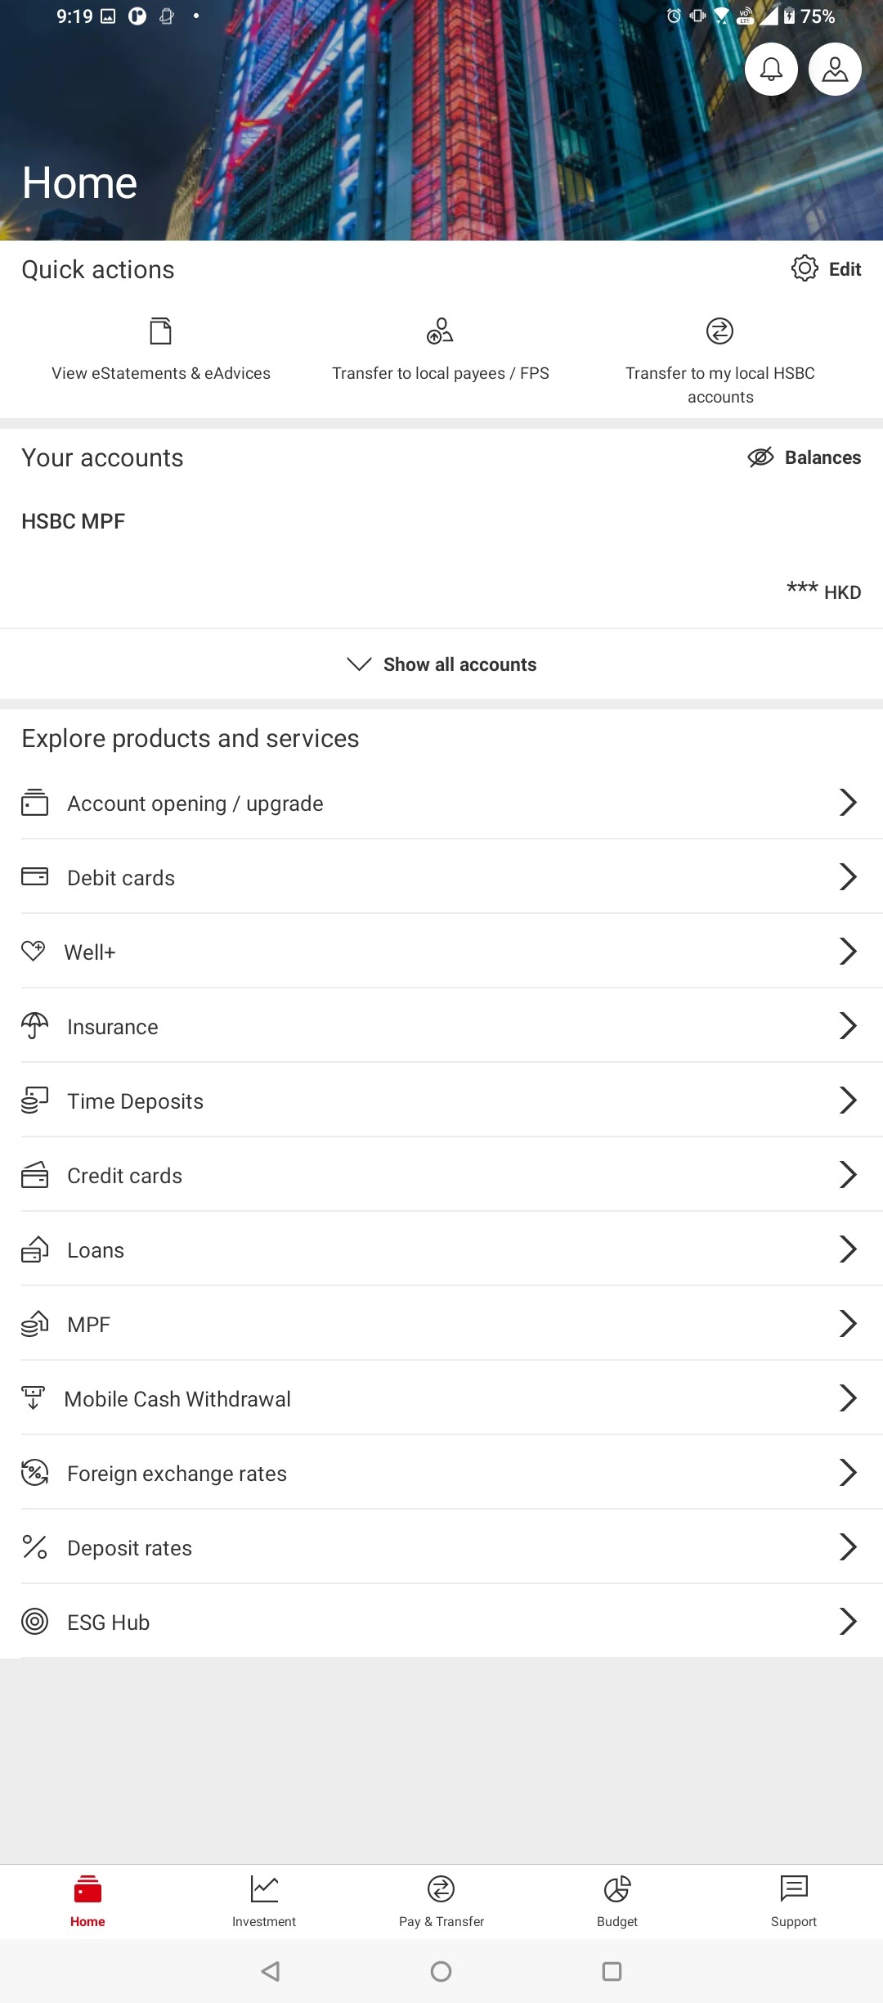Open the ESG Hub target icon row
The height and width of the screenshot is (2003, 883).
[x=441, y=1622]
